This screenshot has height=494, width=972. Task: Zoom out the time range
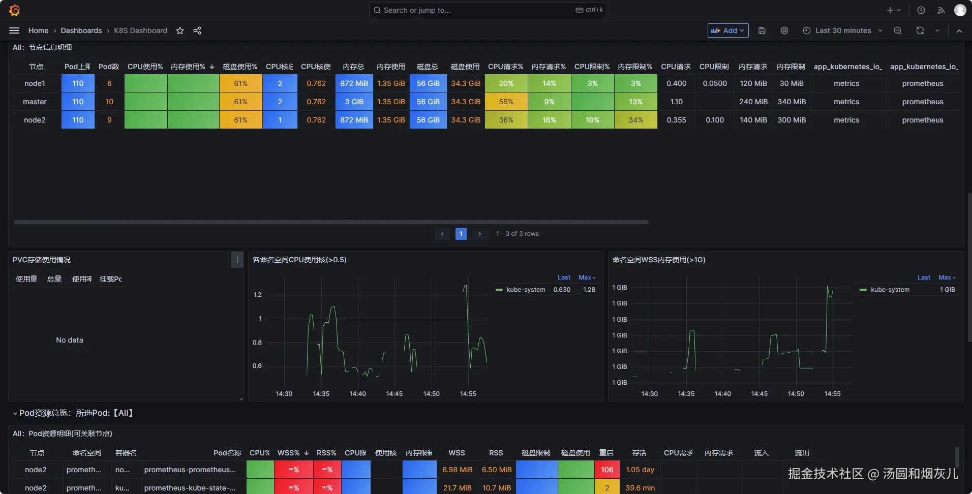pyautogui.click(x=898, y=30)
